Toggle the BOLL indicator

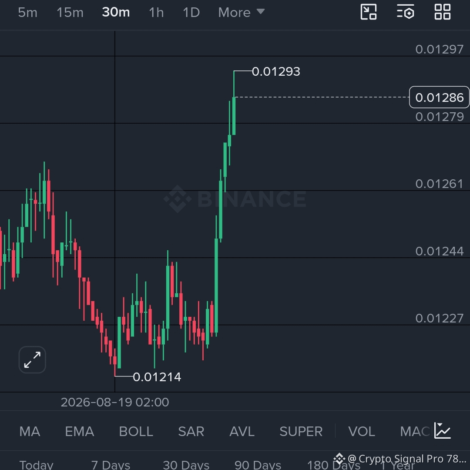click(136, 432)
